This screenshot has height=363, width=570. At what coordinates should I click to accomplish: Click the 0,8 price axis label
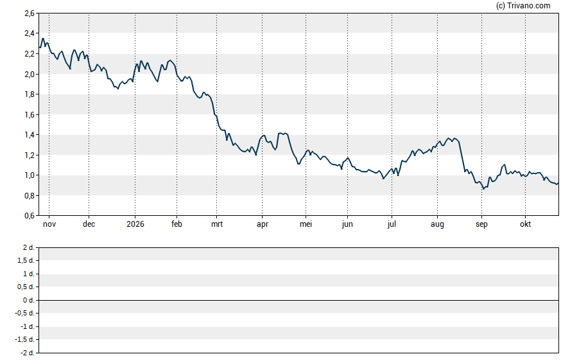(30, 196)
